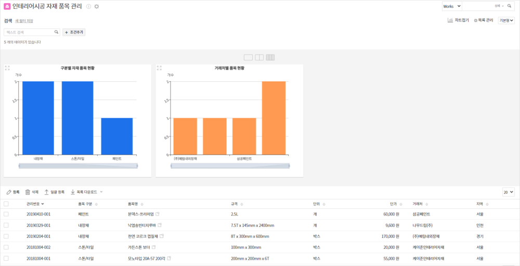Switch charts to two-column layout
Image resolution: width=520 pixels, height=266 pixels.
(259, 57)
